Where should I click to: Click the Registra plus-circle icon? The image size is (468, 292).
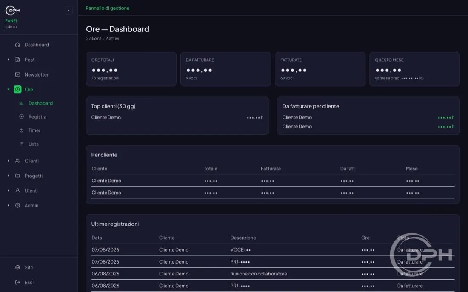coord(22,116)
